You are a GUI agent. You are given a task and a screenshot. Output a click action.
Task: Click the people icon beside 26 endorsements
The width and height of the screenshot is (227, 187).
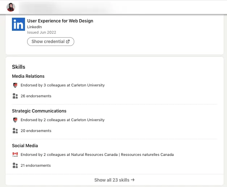pyautogui.click(x=15, y=96)
